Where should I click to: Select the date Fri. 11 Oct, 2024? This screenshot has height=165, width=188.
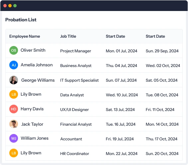pyautogui.click(x=160, y=110)
